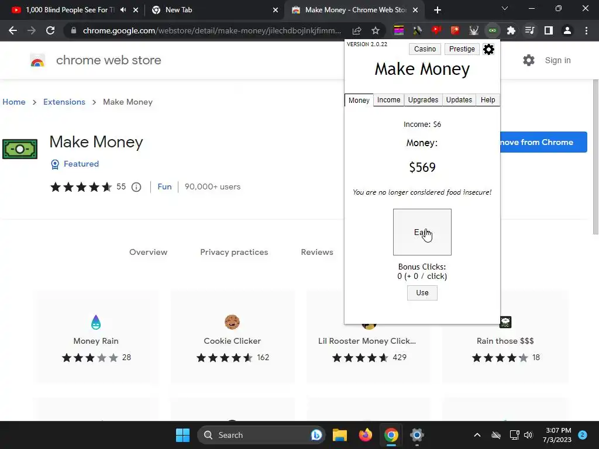
Task: Click the Sign in link
Action: pyautogui.click(x=557, y=60)
